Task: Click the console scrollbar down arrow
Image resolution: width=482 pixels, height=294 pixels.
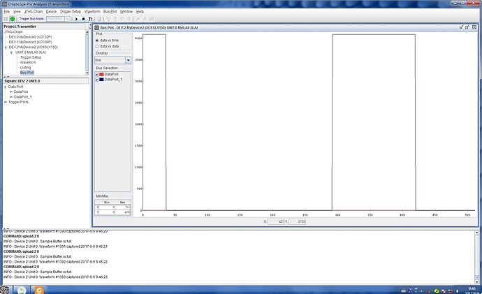Action: point(477,281)
